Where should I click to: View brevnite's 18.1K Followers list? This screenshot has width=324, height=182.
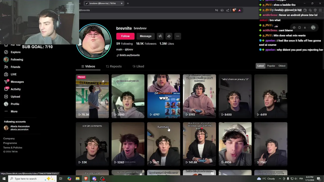[146, 44]
